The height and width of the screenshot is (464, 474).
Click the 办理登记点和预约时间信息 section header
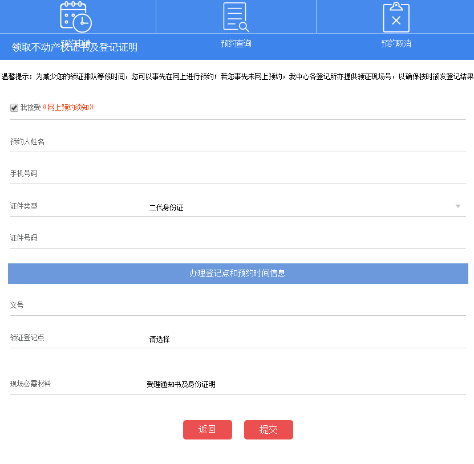point(237,274)
